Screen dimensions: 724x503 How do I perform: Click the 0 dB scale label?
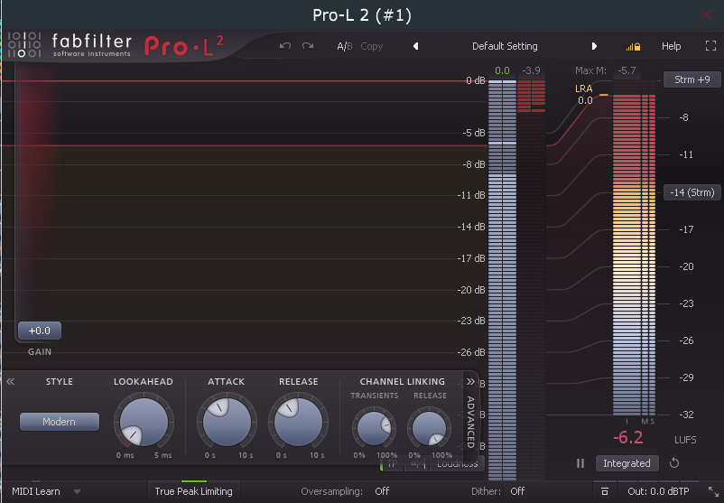pos(476,81)
